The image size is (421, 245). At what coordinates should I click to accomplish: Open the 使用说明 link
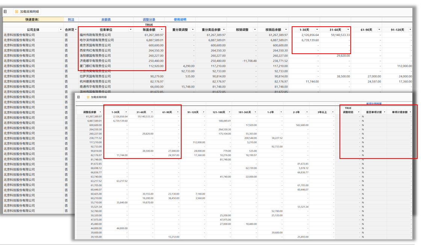180,20
